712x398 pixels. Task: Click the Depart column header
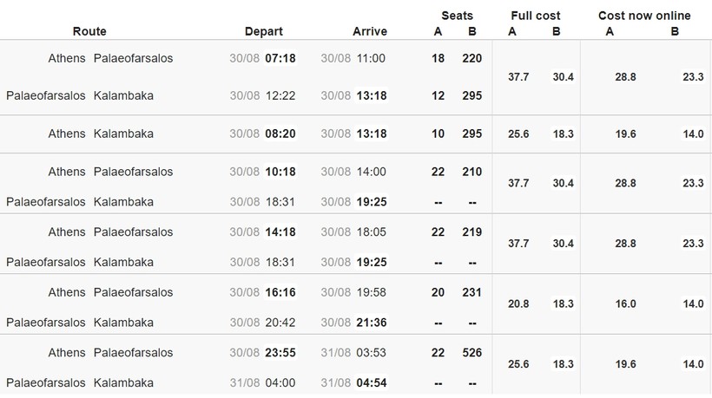(x=263, y=31)
